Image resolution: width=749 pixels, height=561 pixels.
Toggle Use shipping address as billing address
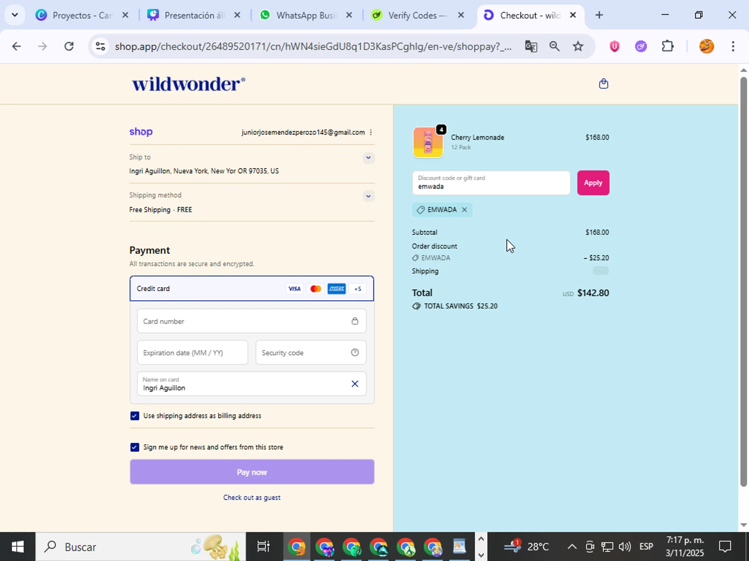pyautogui.click(x=134, y=416)
